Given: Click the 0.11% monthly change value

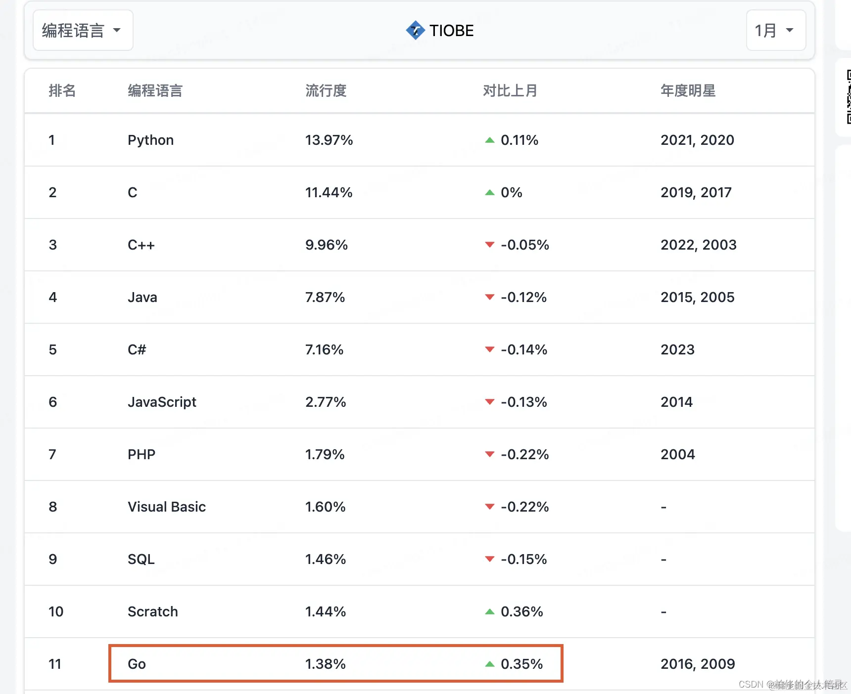Looking at the screenshot, I should click(520, 140).
